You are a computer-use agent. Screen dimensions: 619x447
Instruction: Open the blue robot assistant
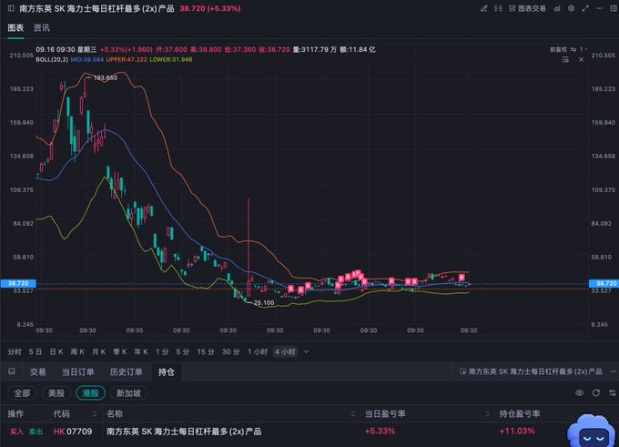[592, 432]
